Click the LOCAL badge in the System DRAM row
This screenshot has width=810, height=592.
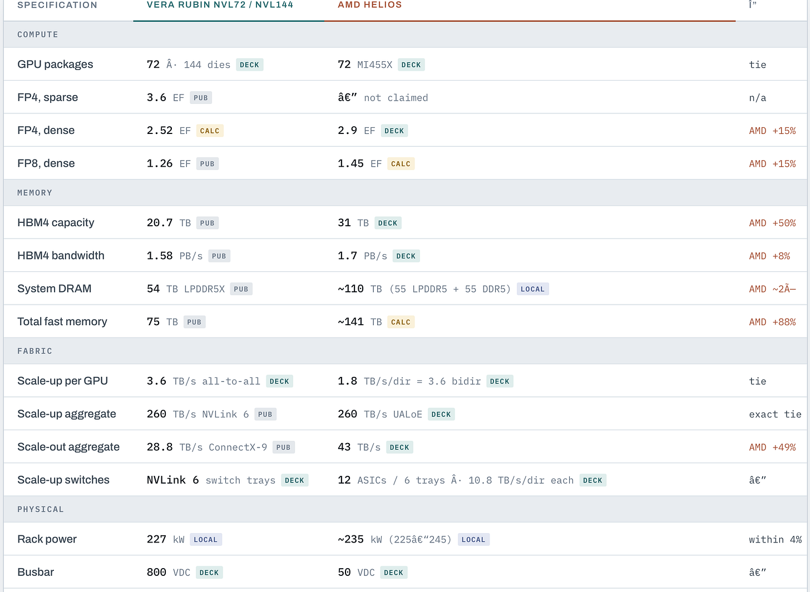click(x=533, y=289)
